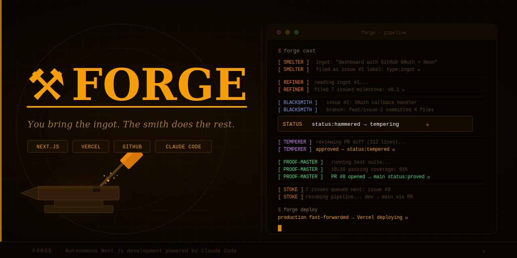Select the "$ forge deploy" command line
The image size is (517, 258).
coord(298,210)
